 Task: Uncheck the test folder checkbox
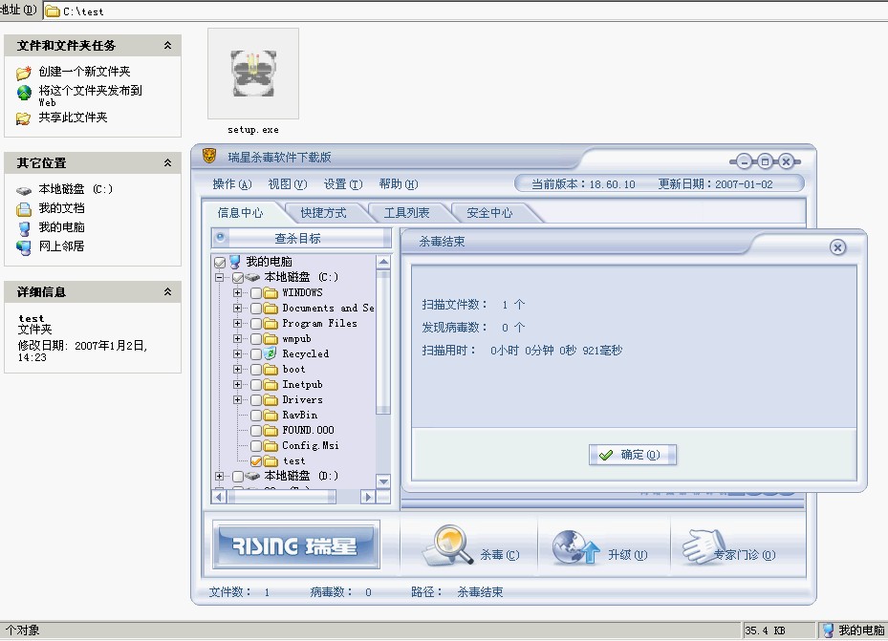(x=256, y=461)
